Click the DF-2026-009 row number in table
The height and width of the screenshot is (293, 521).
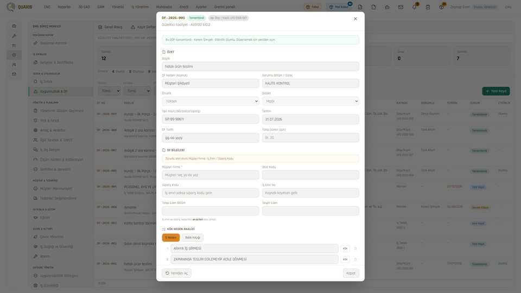click(107, 114)
